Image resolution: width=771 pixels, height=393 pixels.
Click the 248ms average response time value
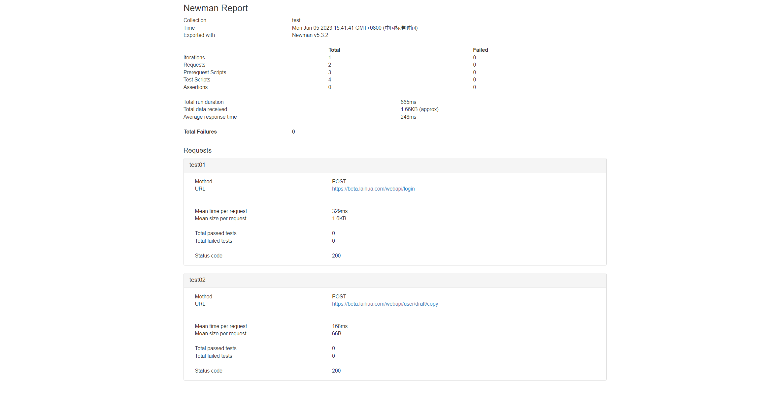[408, 117]
